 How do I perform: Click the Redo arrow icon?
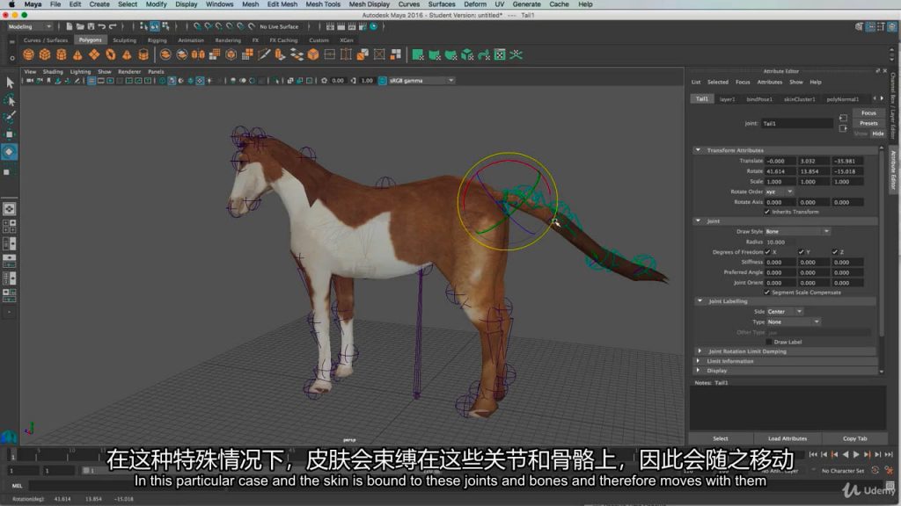pos(113,26)
